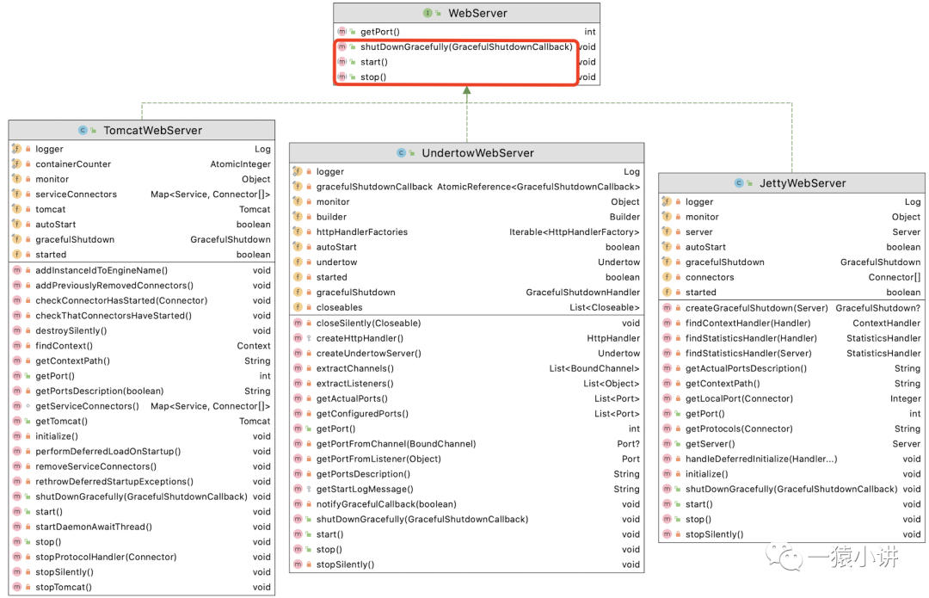This screenshot has height=598, width=929.
Task: Select getProtocols(Connector) method
Action: [x=791, y=429]
